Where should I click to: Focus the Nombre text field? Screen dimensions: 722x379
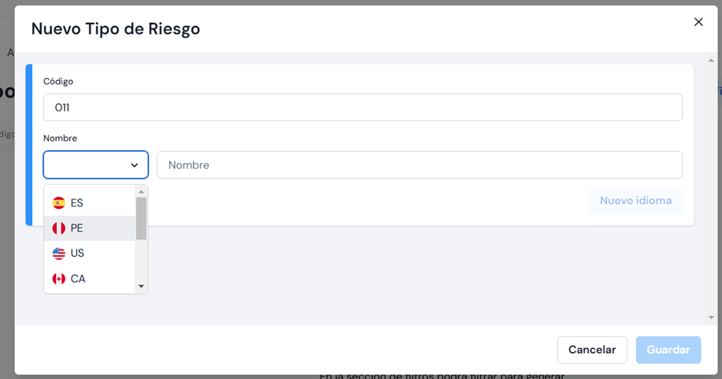tap(419, 165)
